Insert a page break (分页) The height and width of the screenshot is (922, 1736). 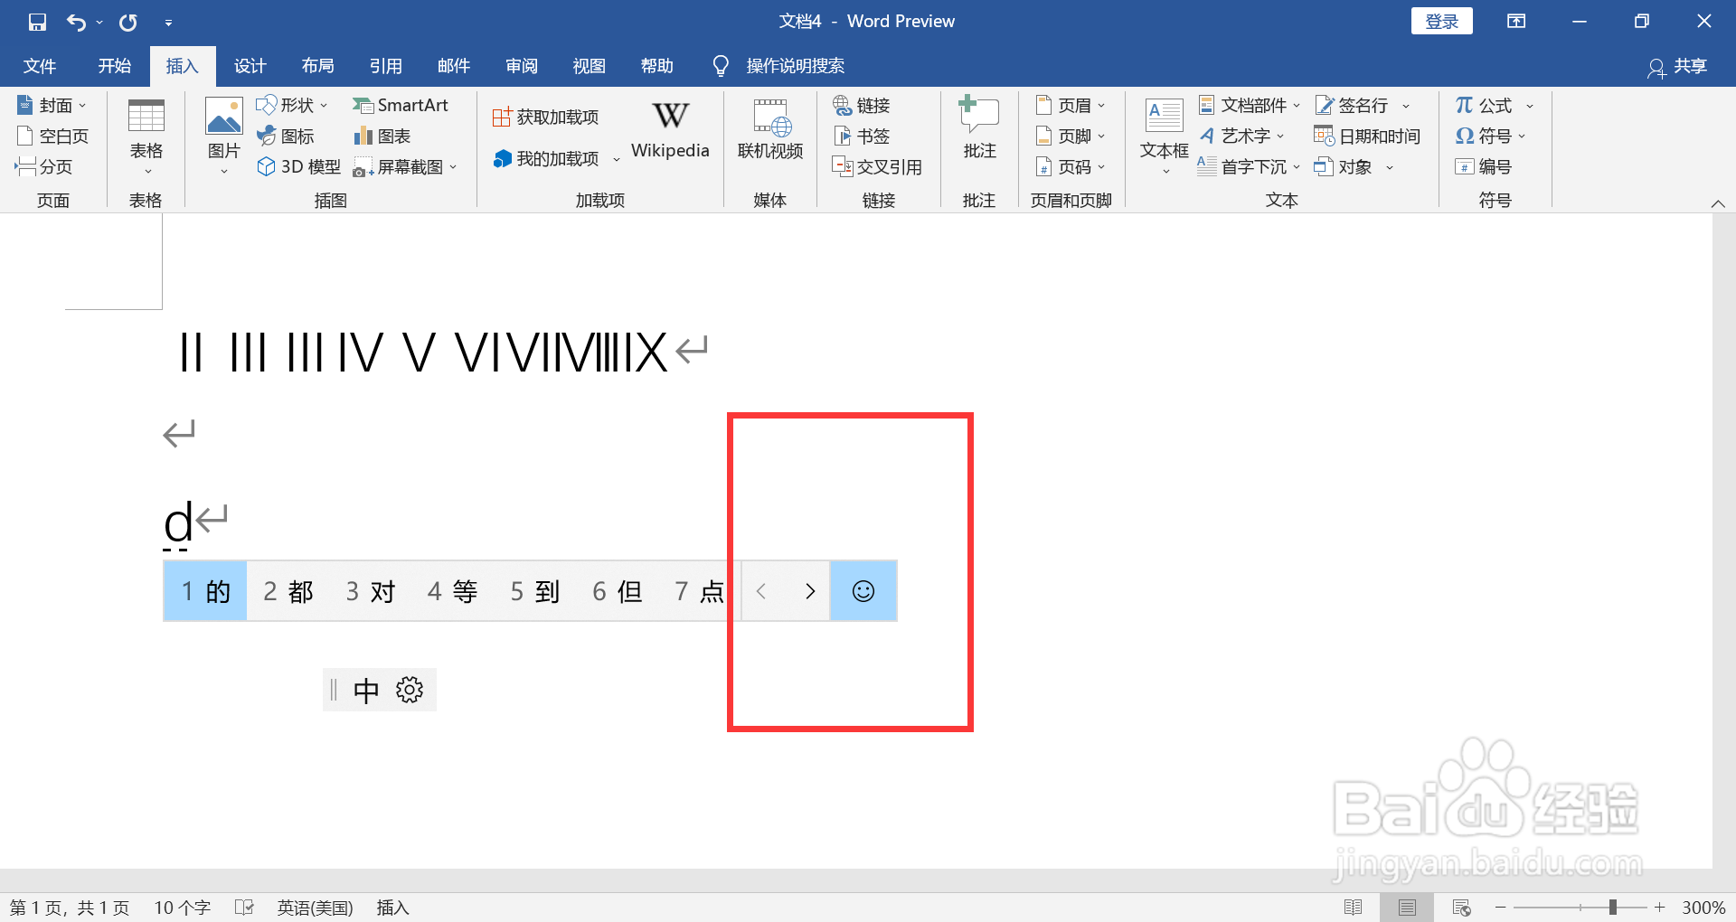[43, 166]
